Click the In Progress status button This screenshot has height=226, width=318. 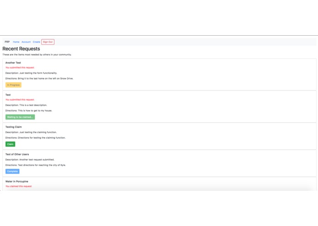[x=13, y=85]
